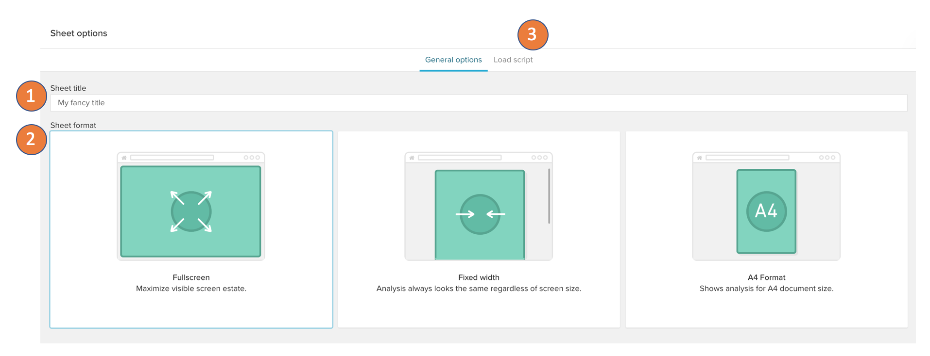Click the Fixed width inward arrows icon
Image resolution: width=930 pixels, height=356 pixels.
click(480, 214)
